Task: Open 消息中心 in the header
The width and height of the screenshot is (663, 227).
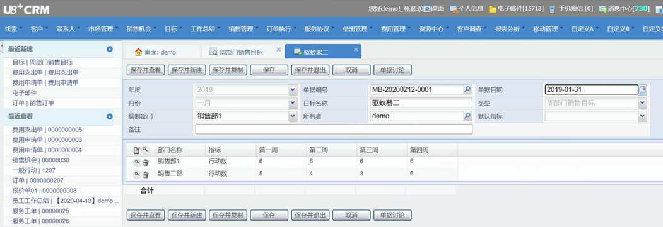Action: pos(624,8)
